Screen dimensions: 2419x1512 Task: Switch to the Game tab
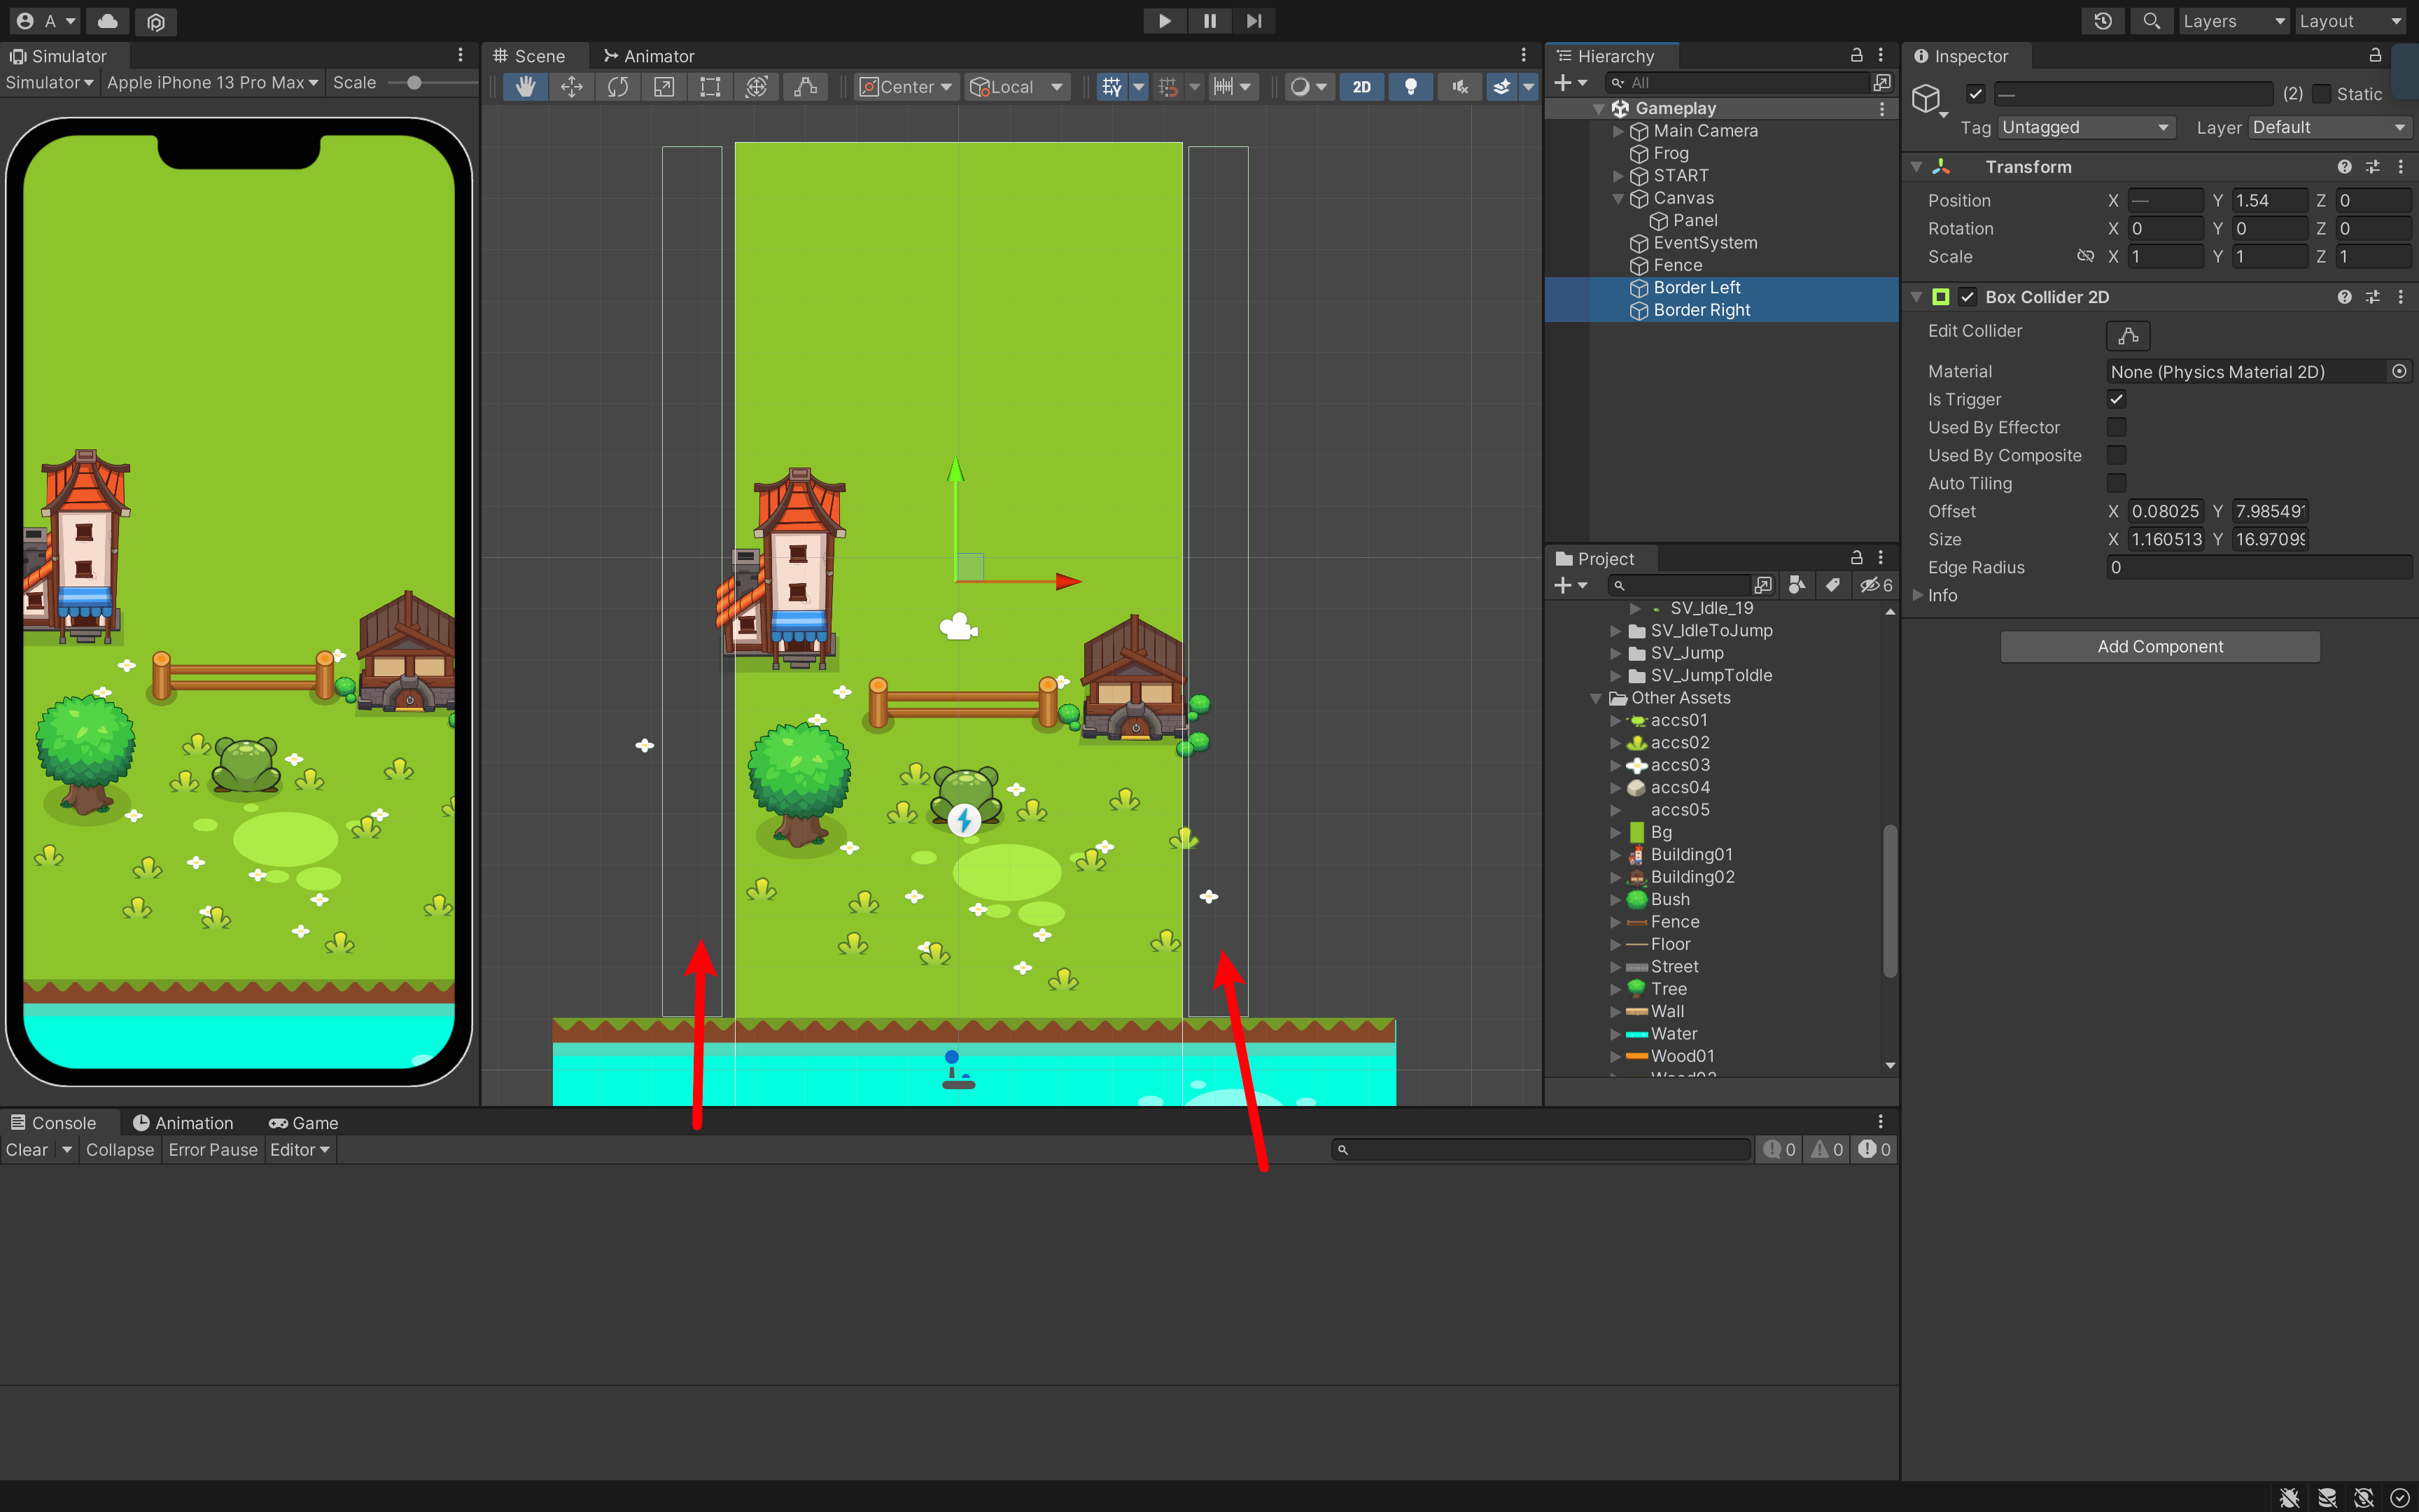click(304, 1123)
